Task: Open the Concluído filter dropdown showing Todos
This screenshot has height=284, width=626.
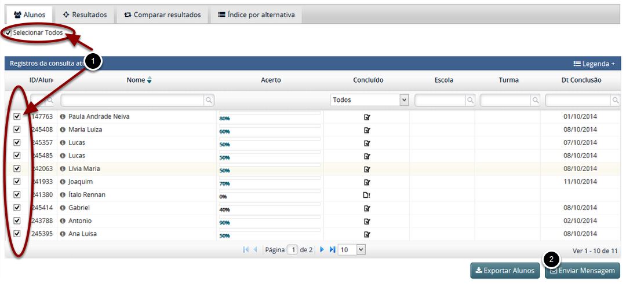Action: [369, 100]
